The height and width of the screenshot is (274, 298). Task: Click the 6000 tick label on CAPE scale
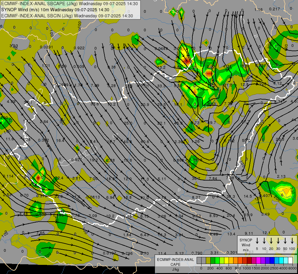(292, 268)
